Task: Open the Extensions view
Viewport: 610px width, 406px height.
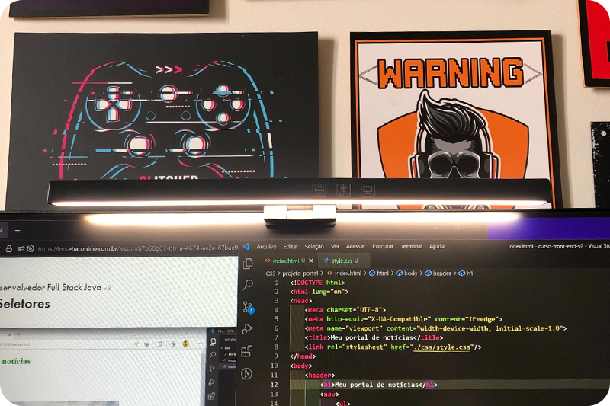Action: (x=246, y=351)
